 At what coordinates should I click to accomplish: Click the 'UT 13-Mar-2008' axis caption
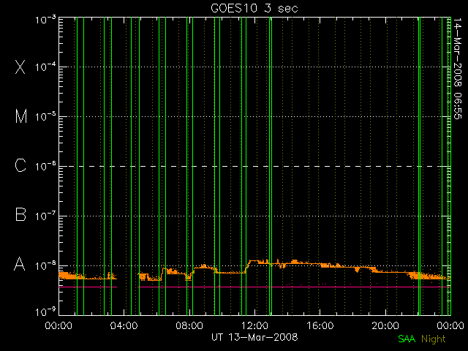coord(254,337)
